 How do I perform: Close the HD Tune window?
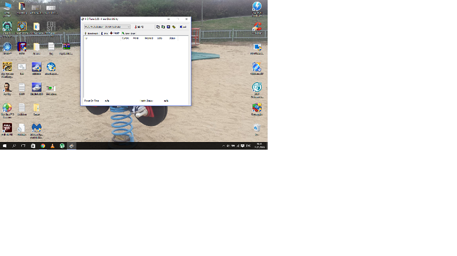[x=186, y=19]
